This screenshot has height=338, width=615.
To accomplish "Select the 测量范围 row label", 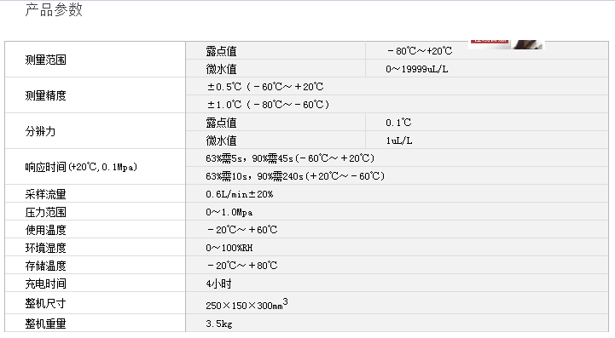I will tap(45, 60).
